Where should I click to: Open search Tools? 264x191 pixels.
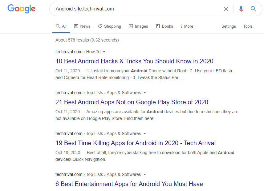pos(248,26)
